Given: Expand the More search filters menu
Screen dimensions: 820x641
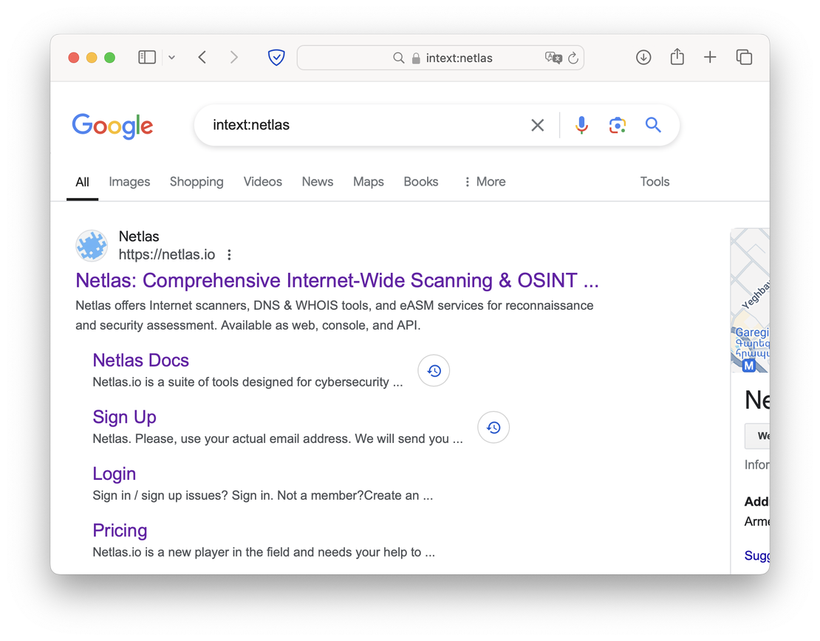Looking at the screenshot, I should (x=485, y=182).
